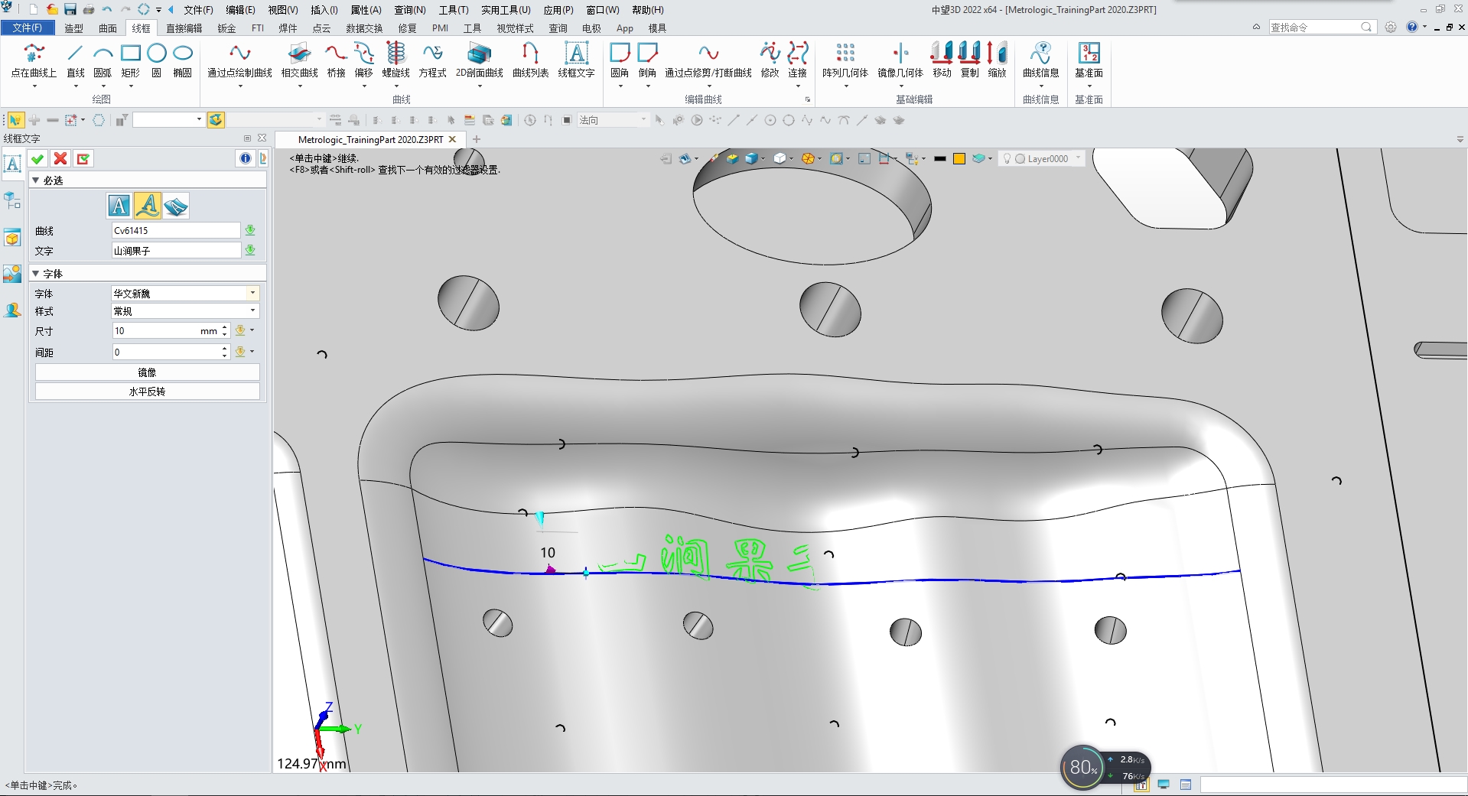Click the 曲线 input field showing Cv61415
Screen dimensions: 1468x796
click(175, 230)
